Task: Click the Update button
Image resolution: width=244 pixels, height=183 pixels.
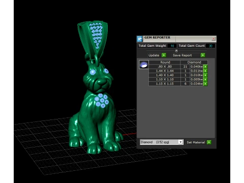Action: click(x=154, y=55)
